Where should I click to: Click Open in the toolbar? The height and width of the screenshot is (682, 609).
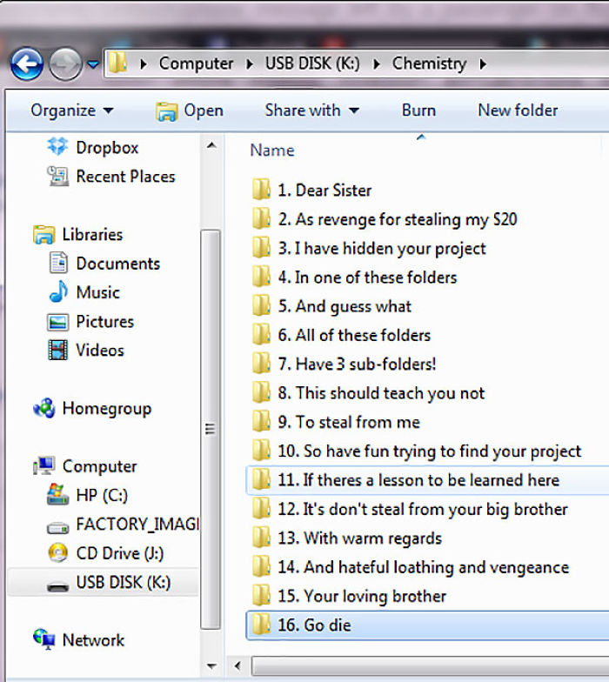click(x=190, y=110)
